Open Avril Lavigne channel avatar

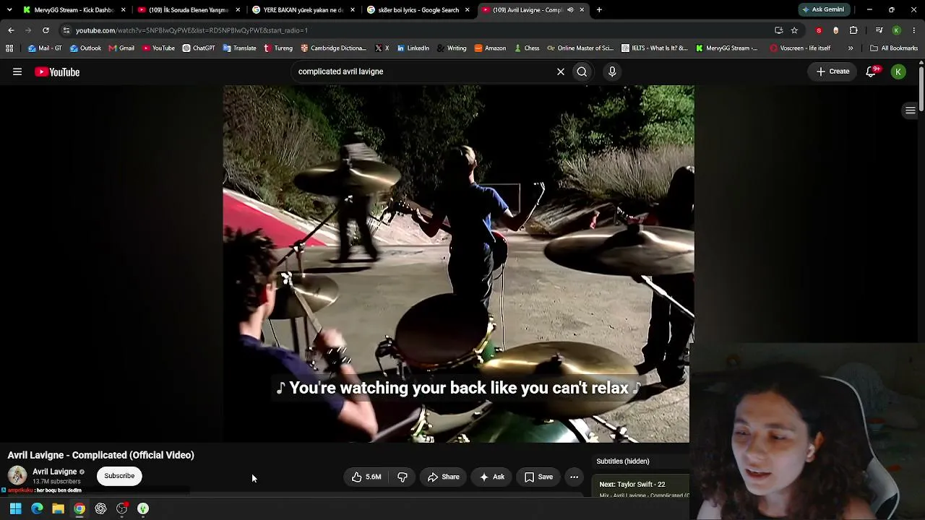17,475
